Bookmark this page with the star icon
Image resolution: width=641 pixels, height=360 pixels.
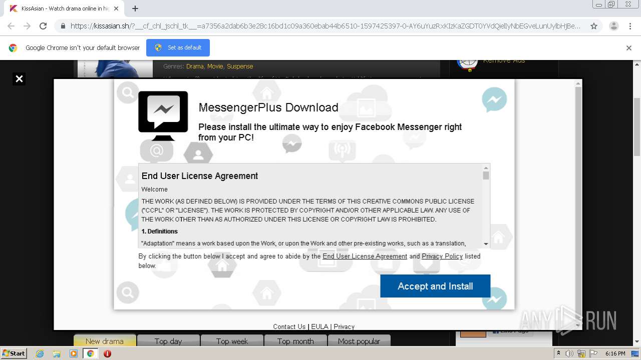pos(594,26)
